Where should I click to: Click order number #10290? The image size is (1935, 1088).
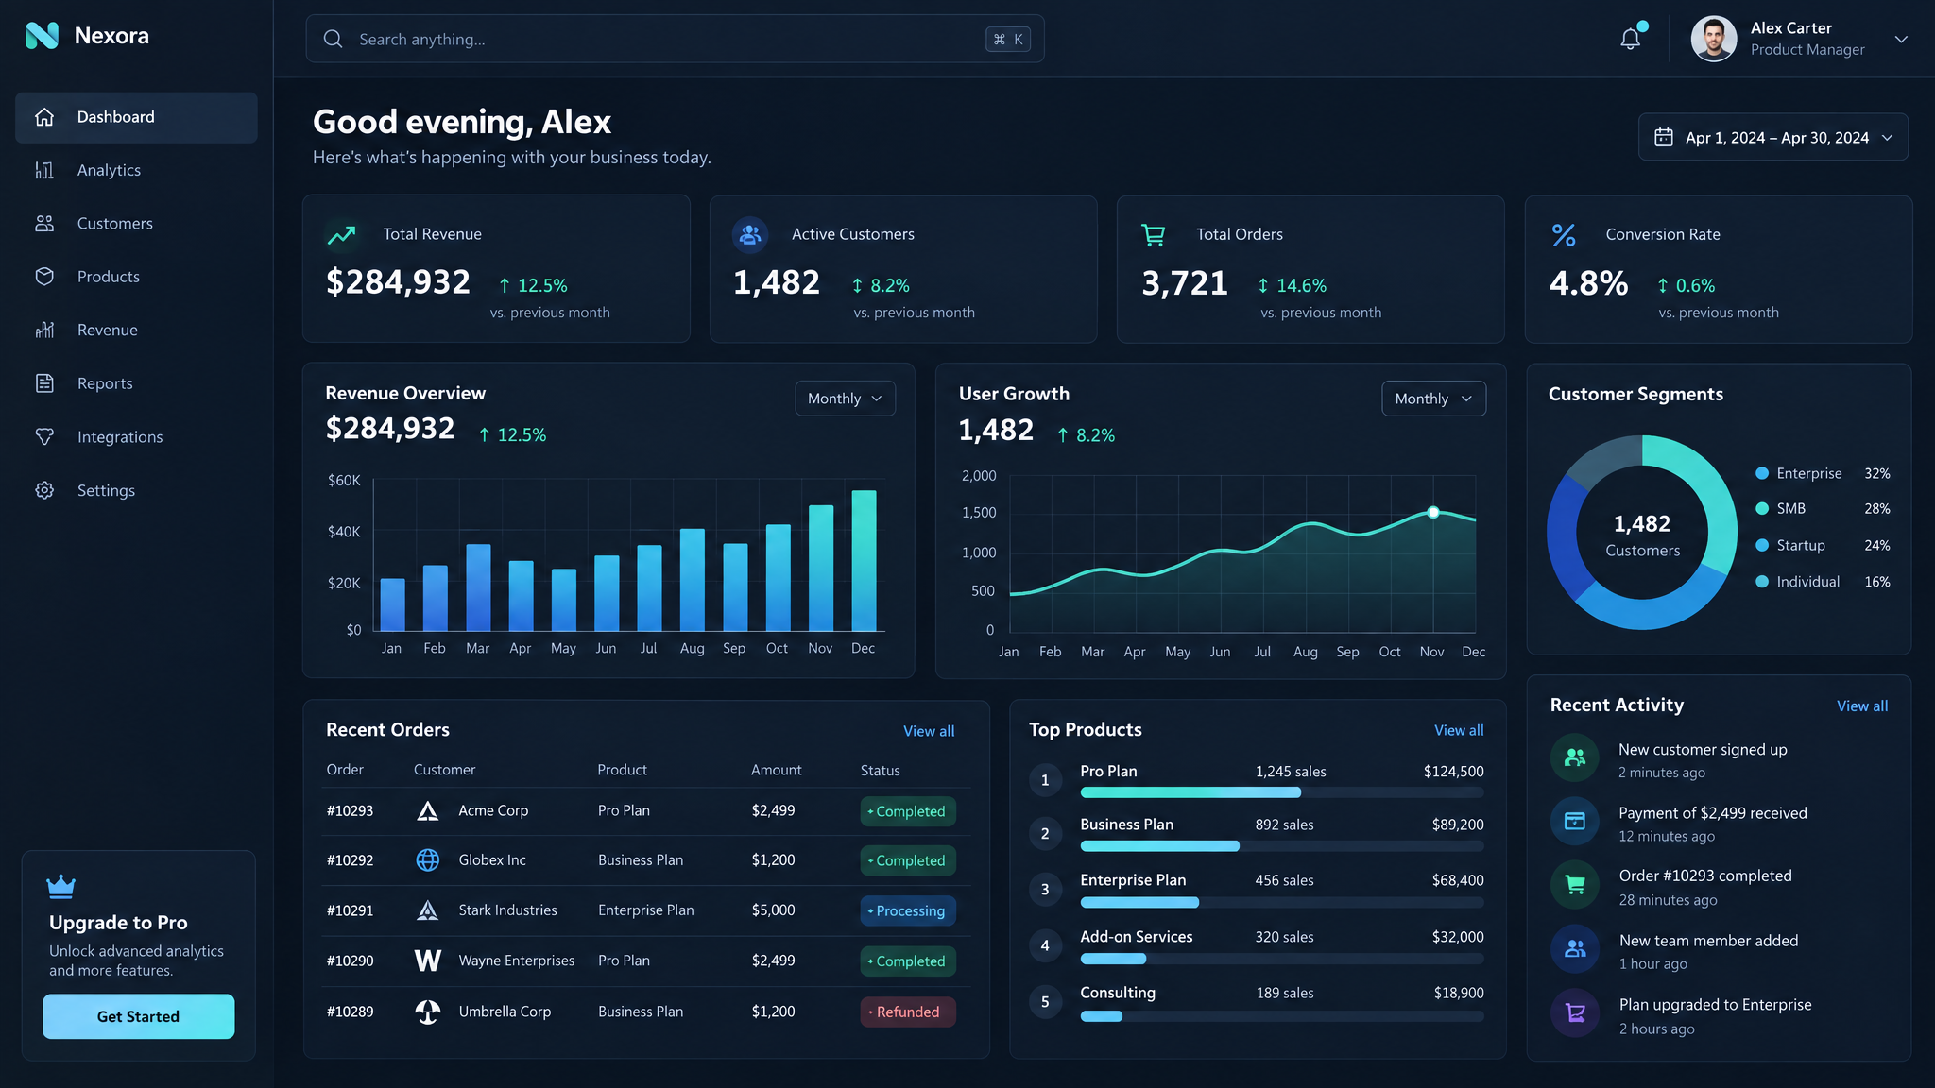tap(350, 960)
